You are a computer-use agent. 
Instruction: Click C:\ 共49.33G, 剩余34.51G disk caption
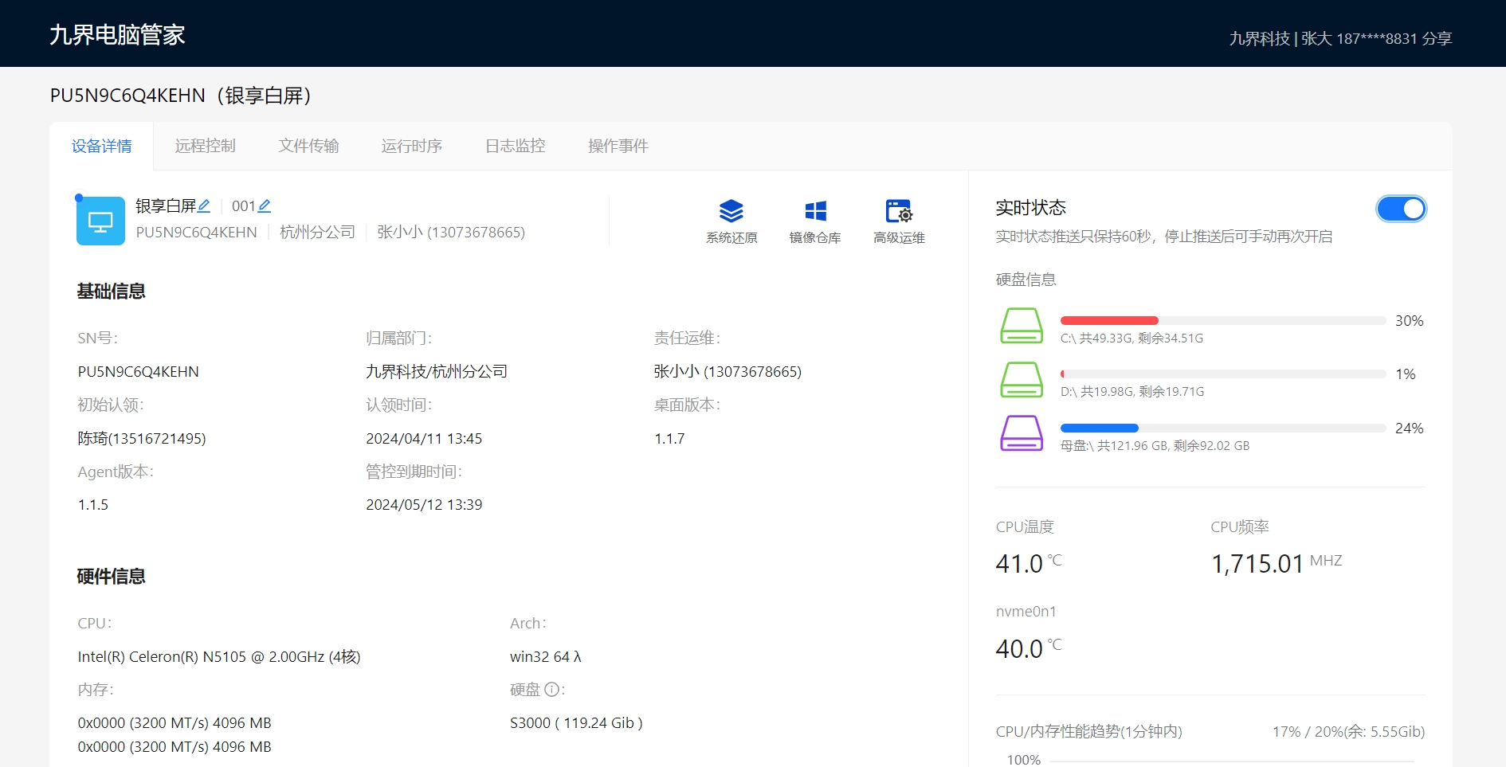click(1131, 338)
